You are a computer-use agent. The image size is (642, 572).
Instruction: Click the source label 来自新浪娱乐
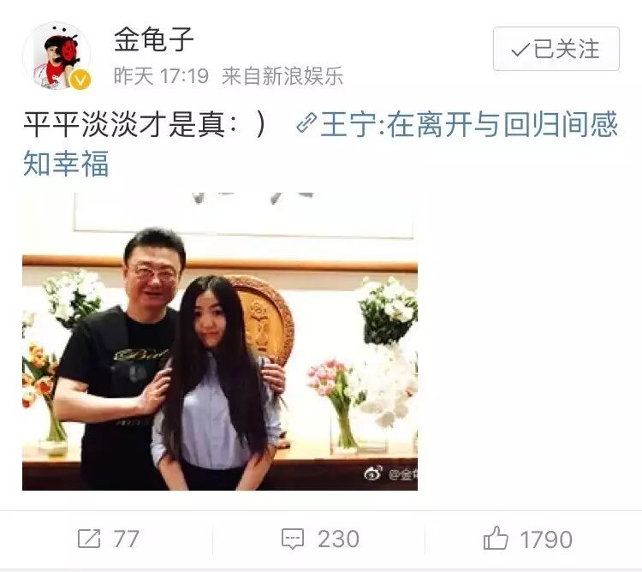282,76
